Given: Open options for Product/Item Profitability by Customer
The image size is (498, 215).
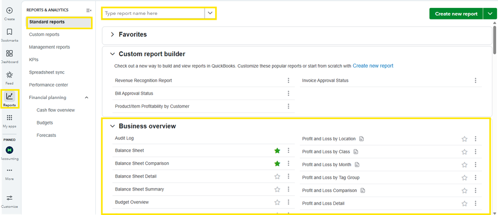Looking at the screenshot, I should 288,106.
